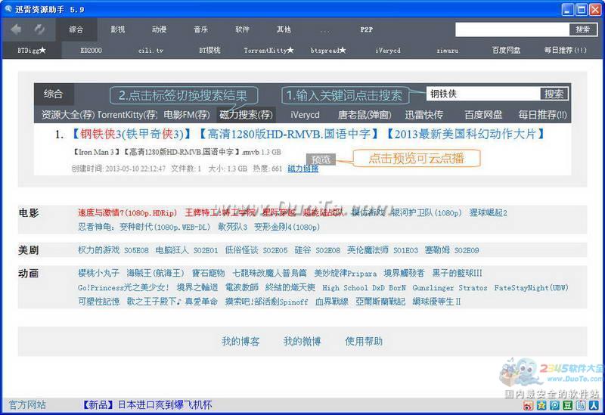Select the btspread★ source
The image size is (605, 415).
click(x=328, y=50)
